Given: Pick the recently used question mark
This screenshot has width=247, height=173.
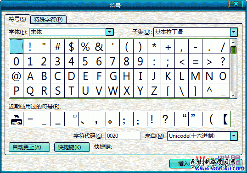Looking at the screenshot, I should point(168,119).
